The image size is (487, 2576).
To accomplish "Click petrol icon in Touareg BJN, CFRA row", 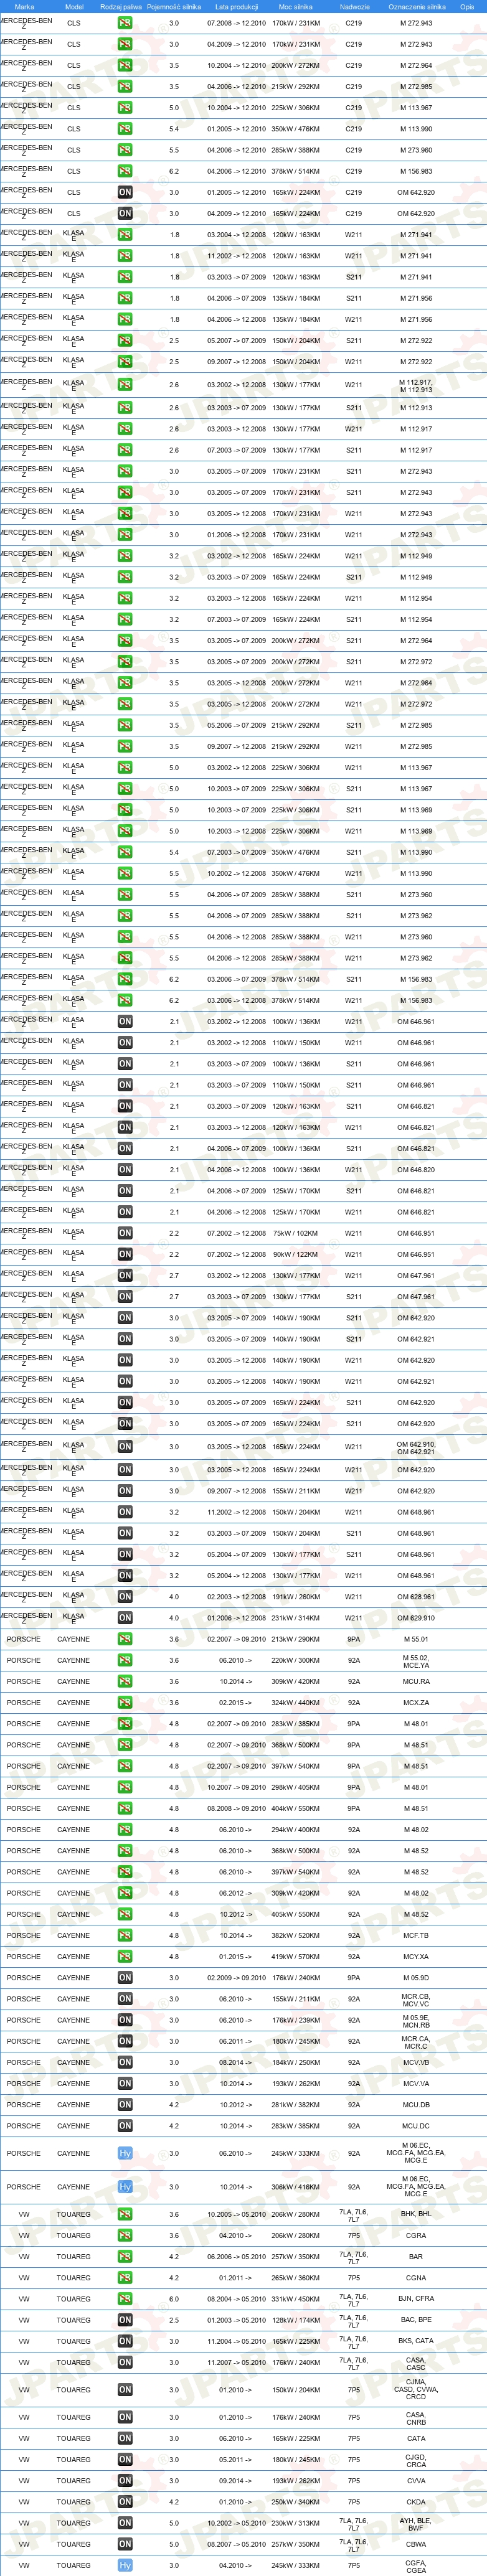I will tap(125, 2299).
